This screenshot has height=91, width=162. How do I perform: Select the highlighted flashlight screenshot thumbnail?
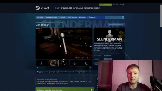[64, 63]
